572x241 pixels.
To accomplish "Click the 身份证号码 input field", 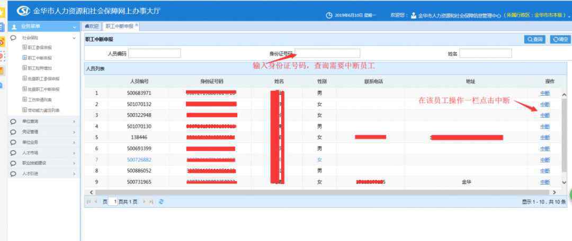I will tap(327, 53).
